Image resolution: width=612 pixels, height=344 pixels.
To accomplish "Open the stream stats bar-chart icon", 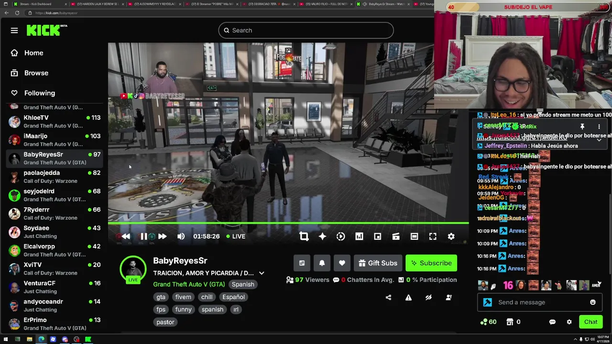I will click(359, 236).
